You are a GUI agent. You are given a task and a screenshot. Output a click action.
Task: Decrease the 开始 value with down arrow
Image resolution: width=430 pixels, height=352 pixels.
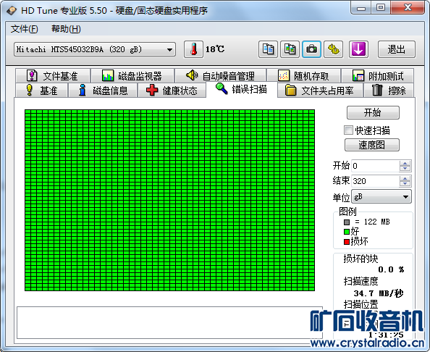click(x=405, y=169)
